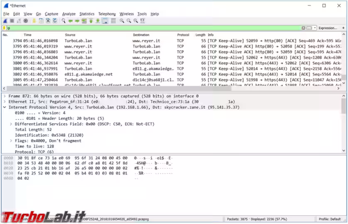
Task: Click the zoom in magnifier icon
Action: pos(122,20)
